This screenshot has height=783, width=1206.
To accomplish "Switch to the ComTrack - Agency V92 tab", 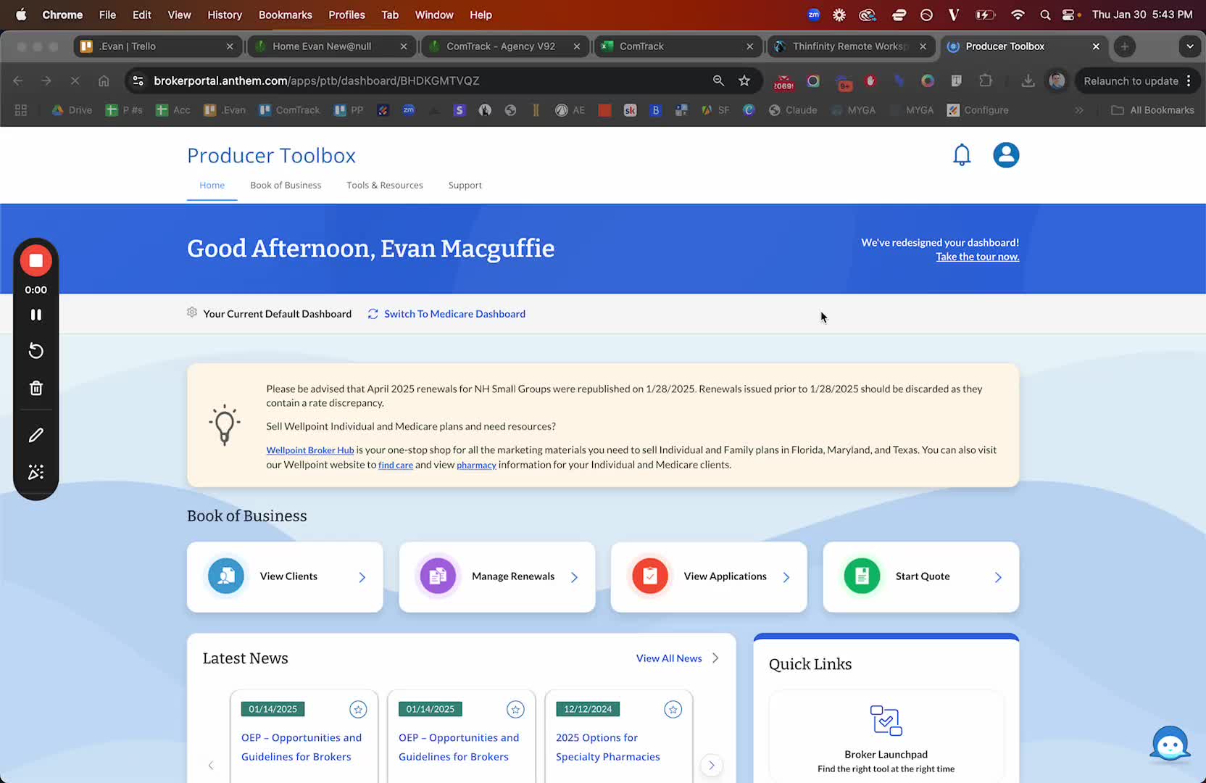I will [x=505, y=46].
